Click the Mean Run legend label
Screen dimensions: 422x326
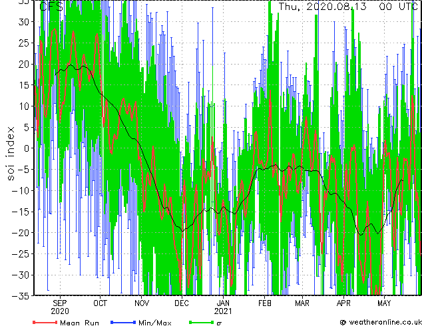tap(79, 323)
